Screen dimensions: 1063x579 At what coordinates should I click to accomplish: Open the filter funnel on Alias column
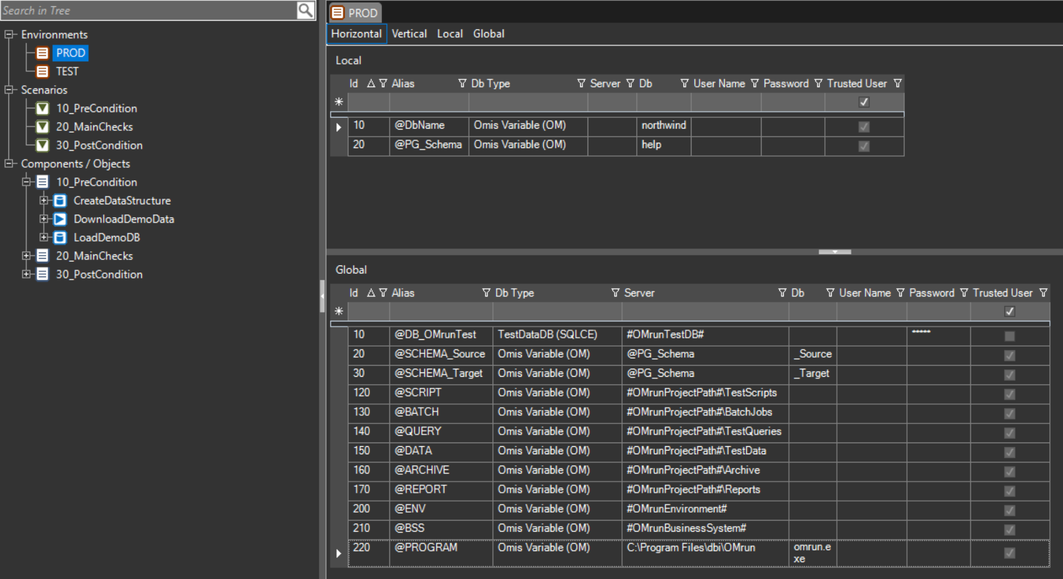point(463,83)
